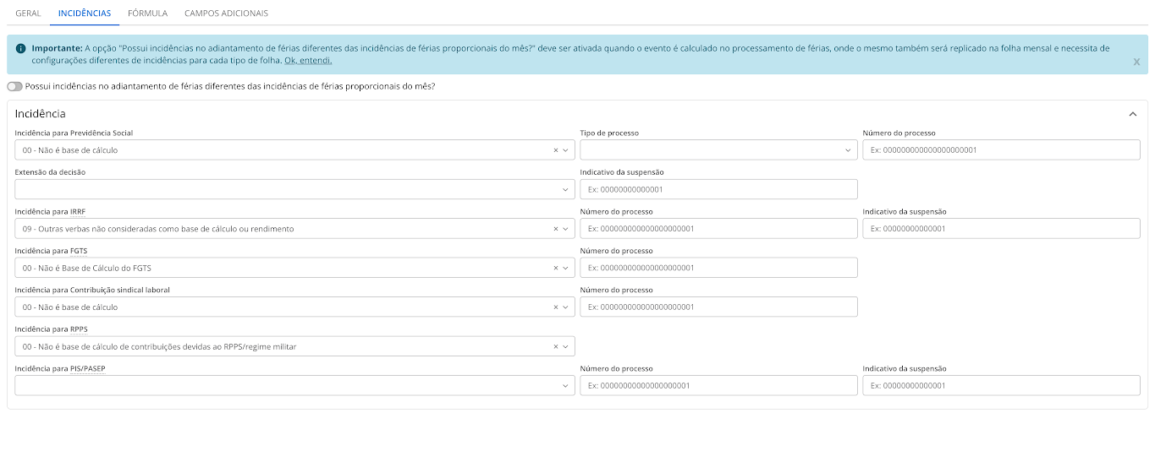Image resolution: width=1155 pixels, height=451 pixels.
Task: Click the "Ok, entendi." link
Action: click(308, 61)
